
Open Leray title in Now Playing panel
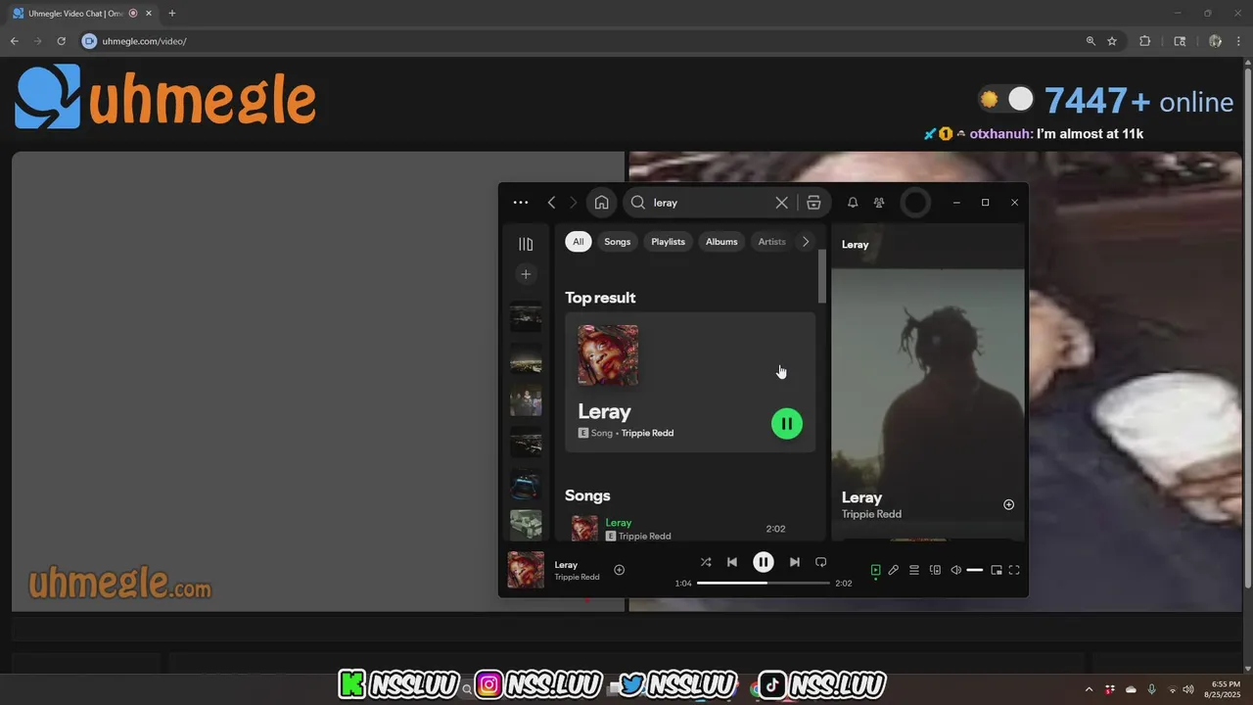point(861,497)
